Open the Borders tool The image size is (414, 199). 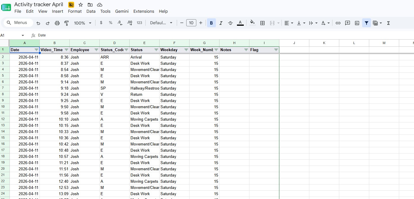pyautogui.click(x=262, y=23)
